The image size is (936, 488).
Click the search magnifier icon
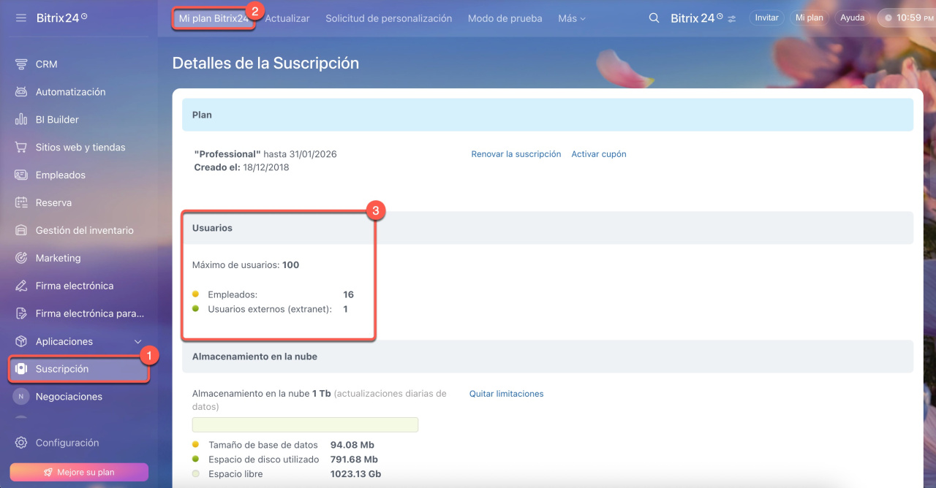click(x=654, y=18)
